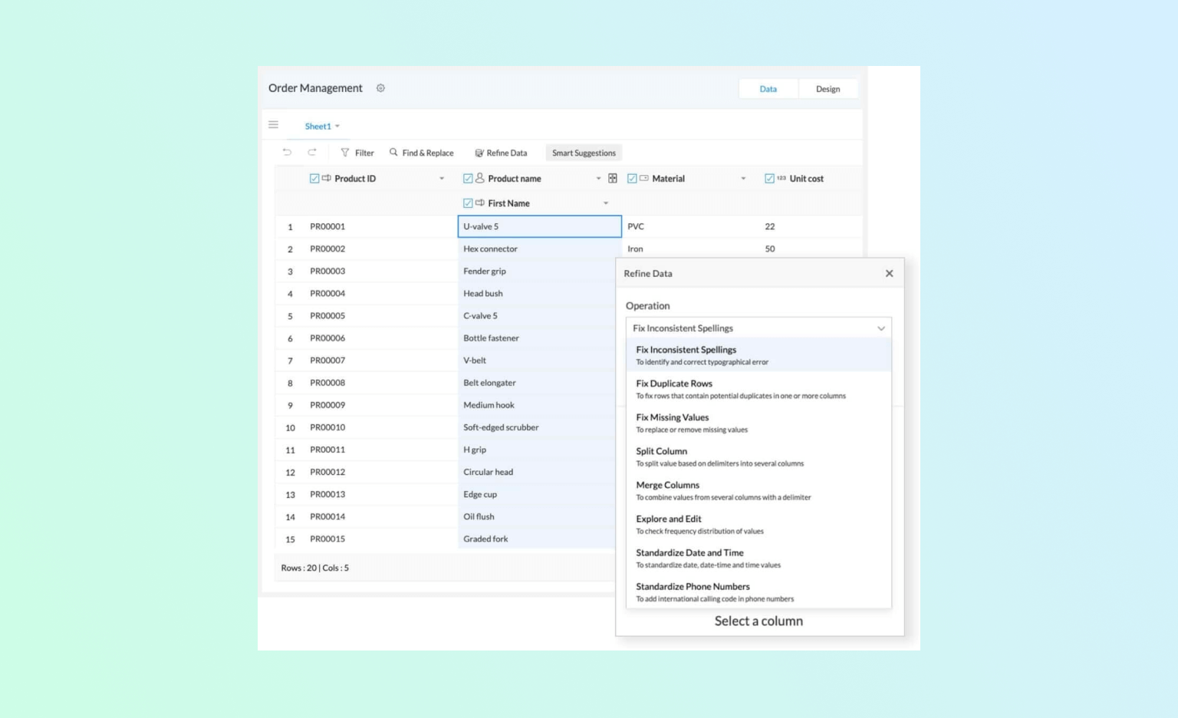
Task: Select the Fender grip cell
Action: [x=537, y=271]
